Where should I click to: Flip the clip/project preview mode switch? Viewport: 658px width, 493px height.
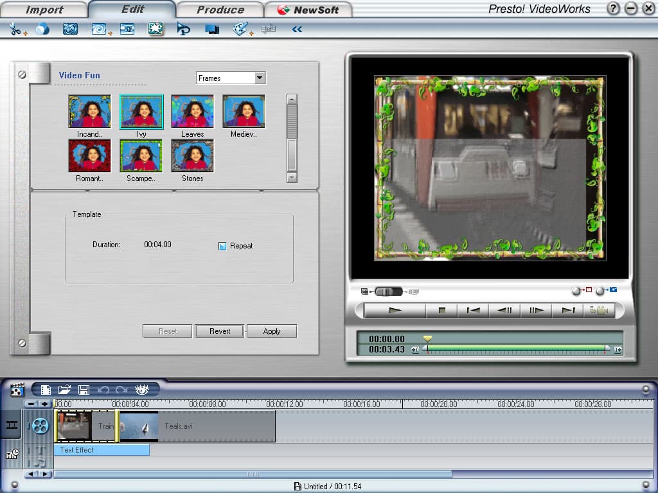tap(388, 291)
